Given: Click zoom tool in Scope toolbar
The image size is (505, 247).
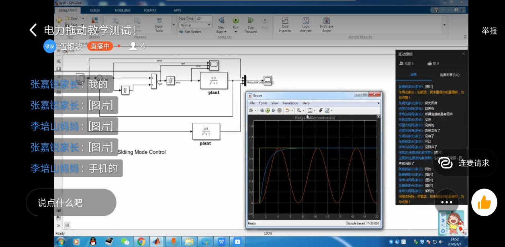Looking at the screenshot, I should (299, 110).
